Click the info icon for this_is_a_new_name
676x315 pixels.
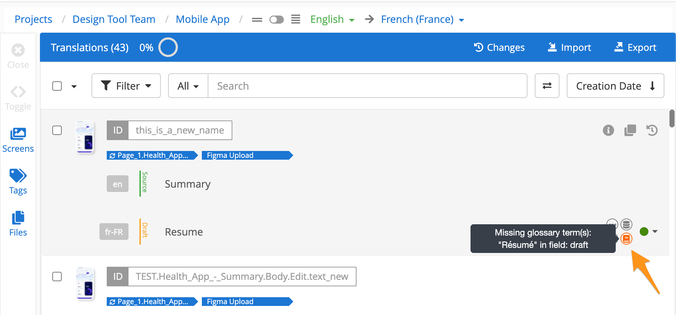click(608, 130)
